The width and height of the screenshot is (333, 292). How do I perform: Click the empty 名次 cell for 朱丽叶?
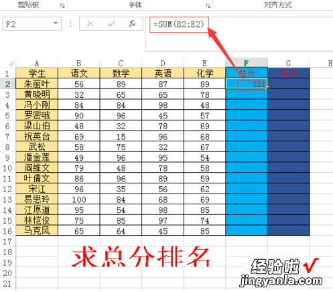point(289,84)
